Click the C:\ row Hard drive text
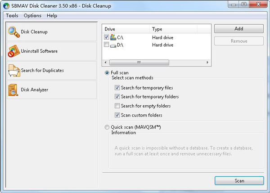Screen dimensions: 270x193 163,37
